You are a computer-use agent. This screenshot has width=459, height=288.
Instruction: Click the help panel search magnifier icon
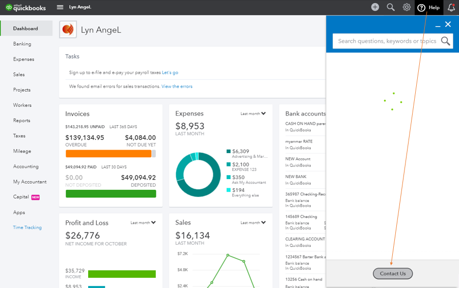(446, 41)
